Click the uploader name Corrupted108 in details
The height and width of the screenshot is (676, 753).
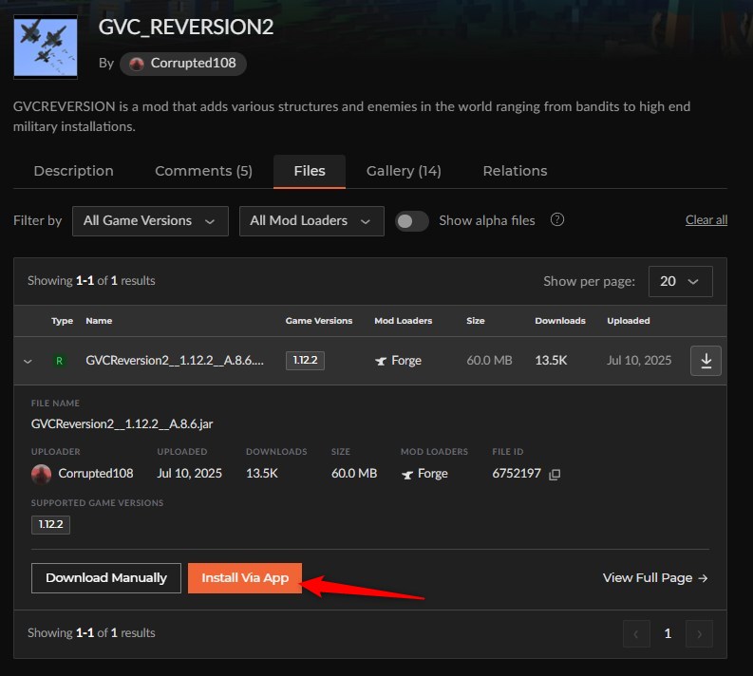96,474
